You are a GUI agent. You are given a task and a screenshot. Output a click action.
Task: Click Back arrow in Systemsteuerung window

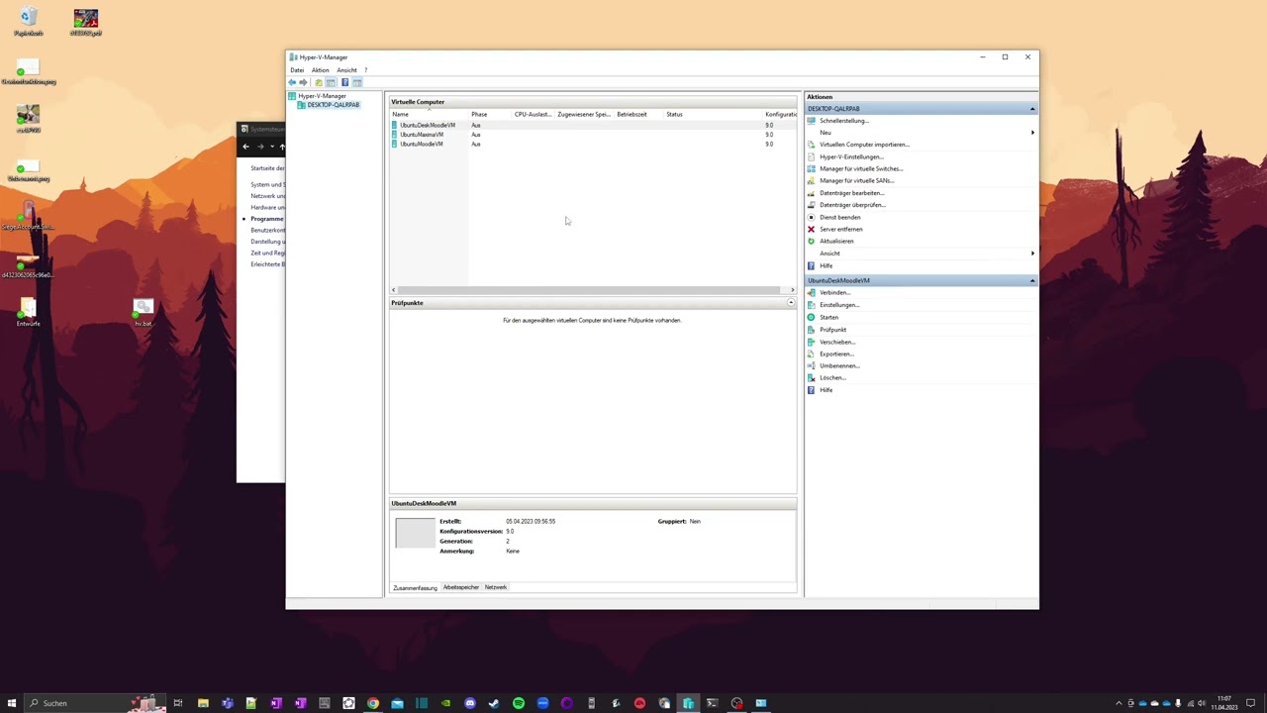point(246,147)
